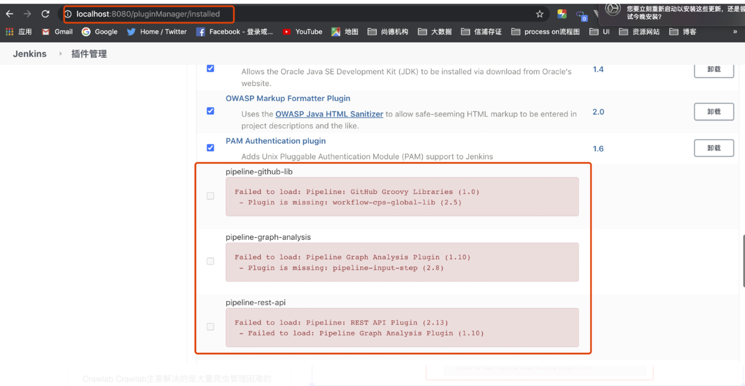The height and width of the screenshot is (386, 745).
Task: Uncheck the OWASP Markup Formatter Plugin checkbox
Action: [x=211, y=111]
